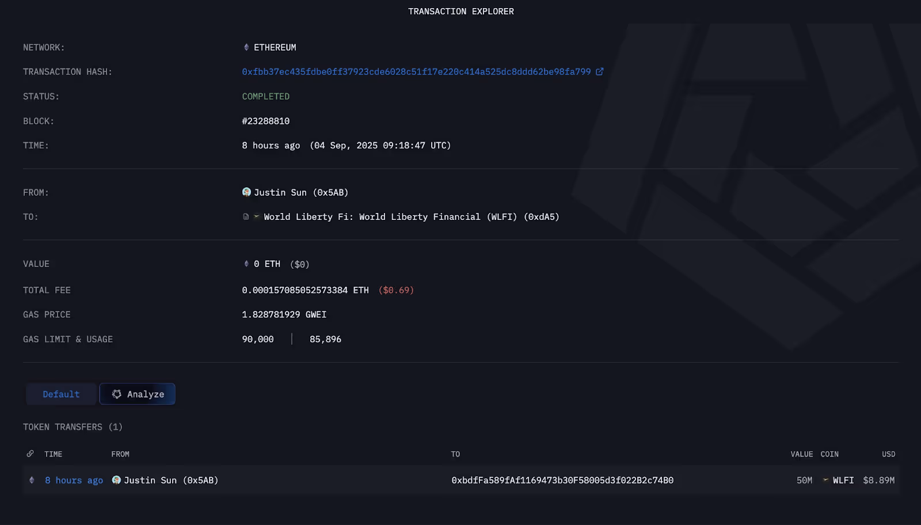Viewport: 921px width, 525px height.
Task: Click the COMPLETED status label
Action: point(265,96)
